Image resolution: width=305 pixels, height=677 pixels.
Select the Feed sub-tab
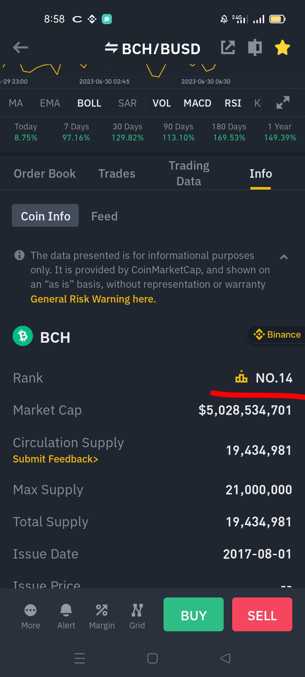point(105,216)
